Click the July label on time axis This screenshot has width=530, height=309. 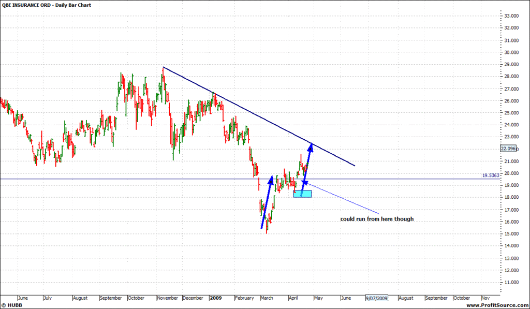[48, 298]
